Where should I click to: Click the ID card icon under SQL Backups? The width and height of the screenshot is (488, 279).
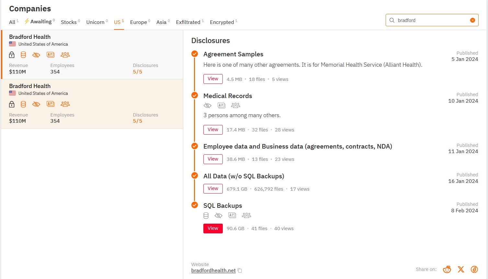pyautogui.click(x=232, y=215)
